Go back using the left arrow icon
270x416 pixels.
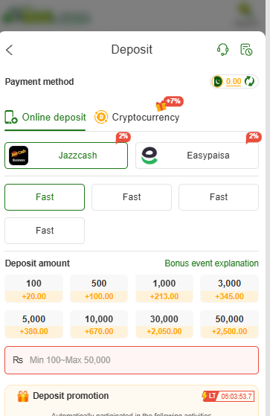10,50
